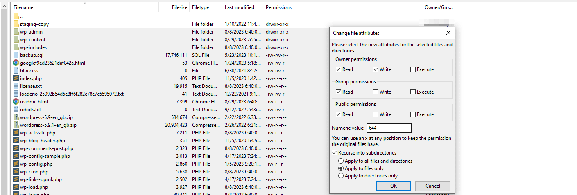Click the index.php file icon

tap(16, 78)
